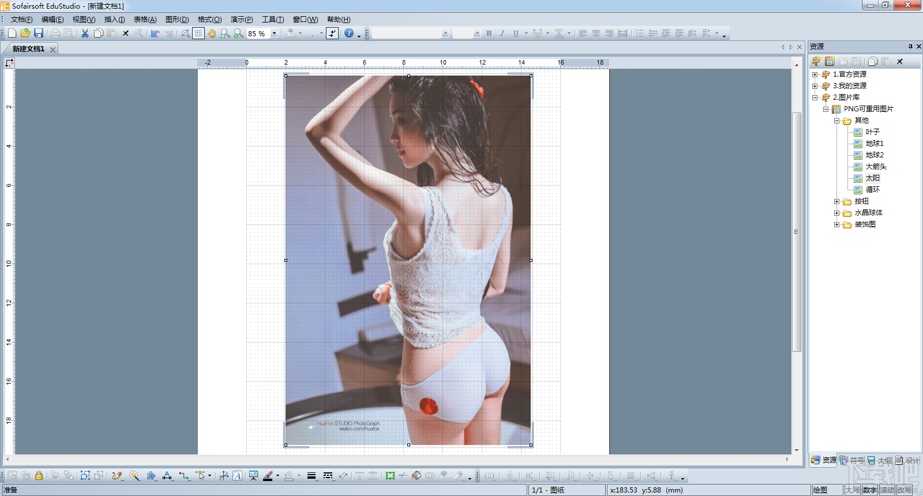Toggle the resources panel pin

(910, 47)
